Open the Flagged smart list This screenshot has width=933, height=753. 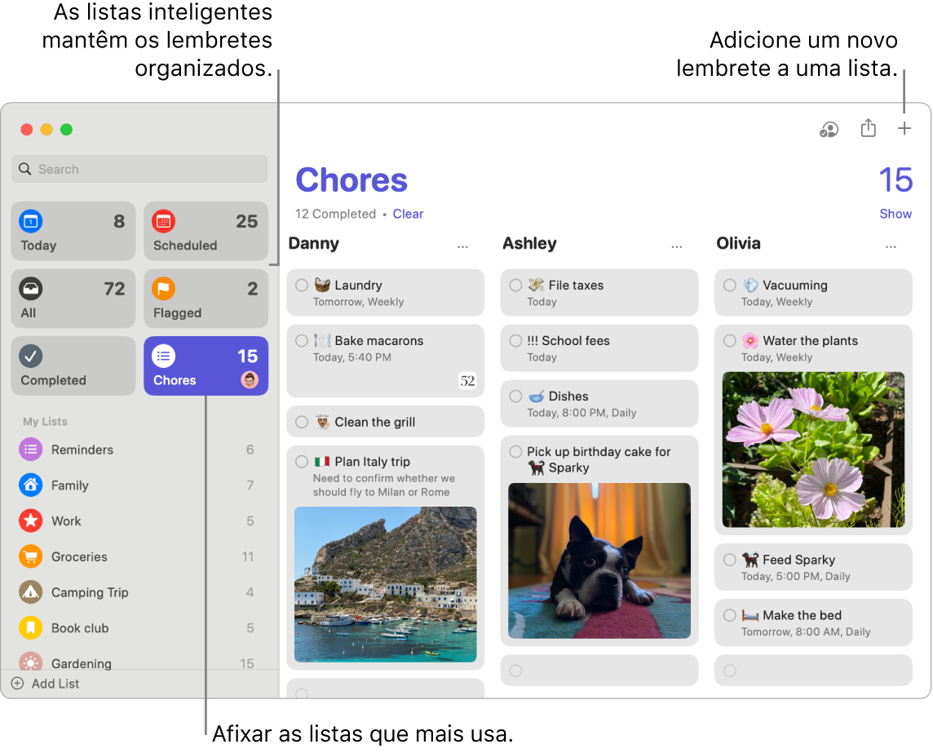coord(206,299)
